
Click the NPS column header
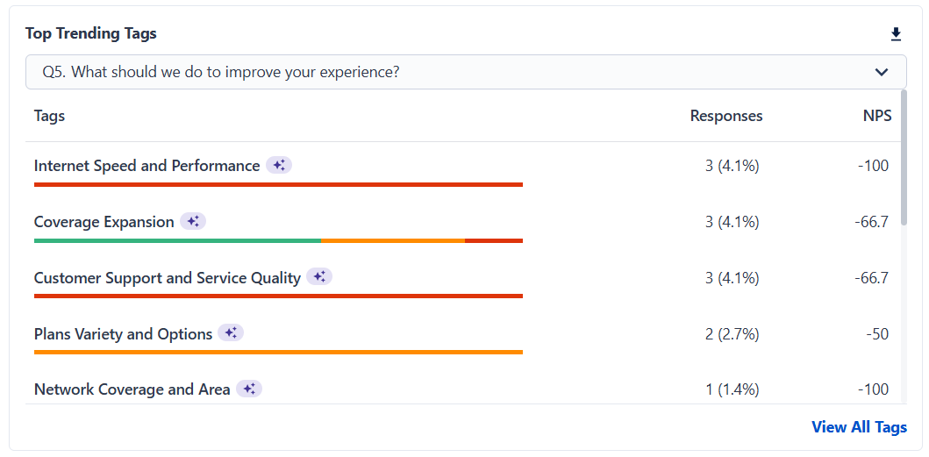tap(876, 116)
